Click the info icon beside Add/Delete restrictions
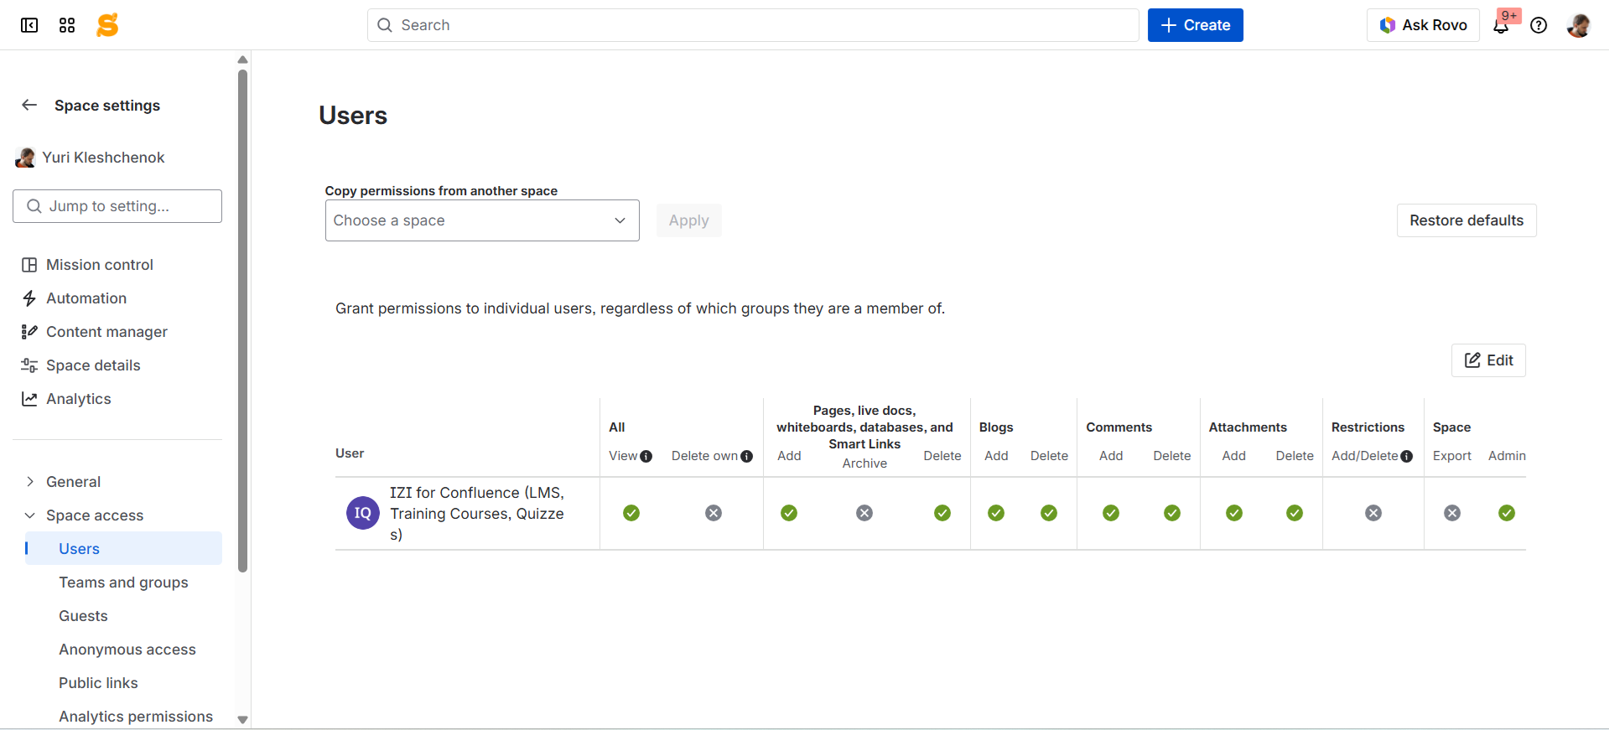This screenshot has width=1609, height=730. tap(1407, 457)
